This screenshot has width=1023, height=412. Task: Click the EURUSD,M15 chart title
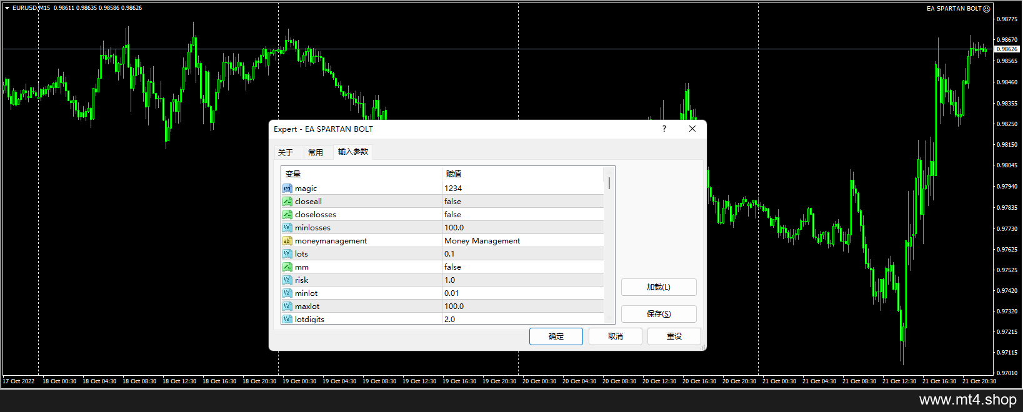coord(31,8)
